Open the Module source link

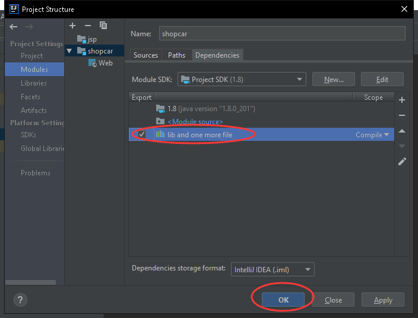pyautogui.click(x=195, y=122)
